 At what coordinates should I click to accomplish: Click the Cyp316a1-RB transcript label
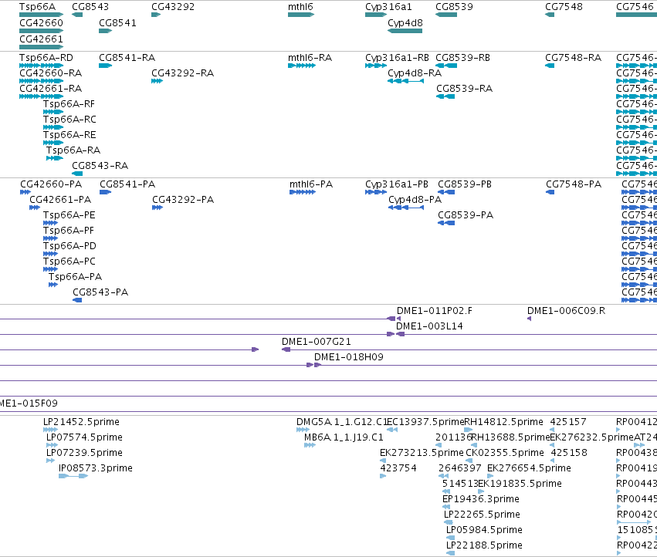(x=397, y=57)
